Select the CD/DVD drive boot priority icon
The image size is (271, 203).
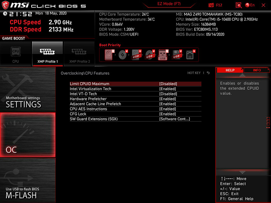click(x=123, y=55)
